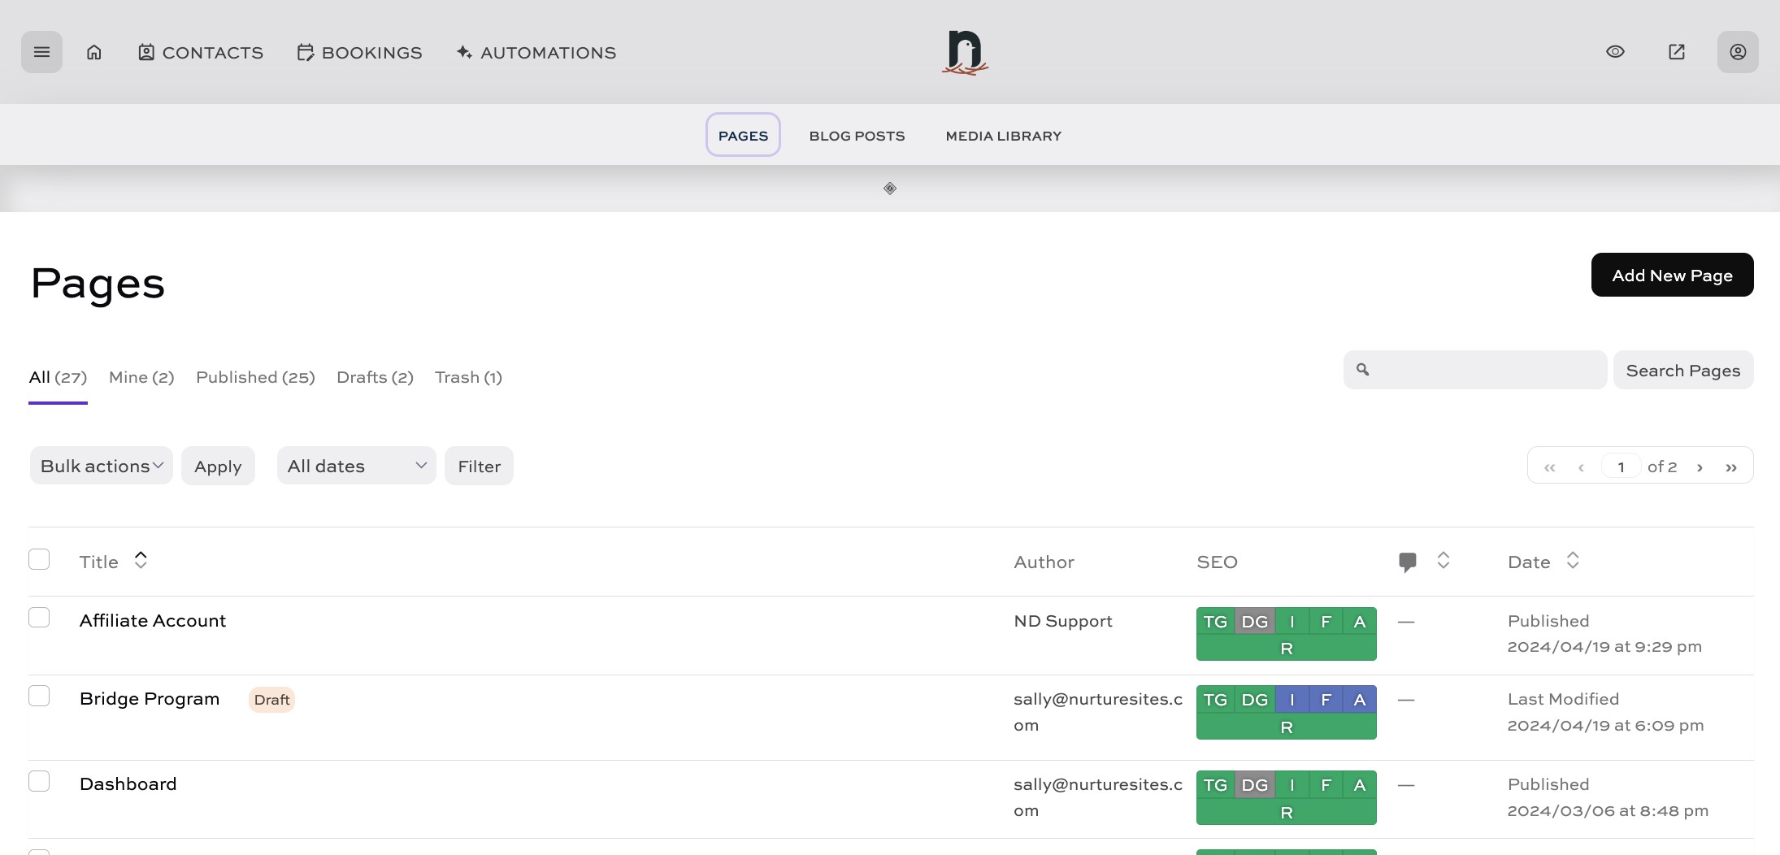Check the Affiliate Account row checkbox
This screenshot has height=855, width=1780.
tap(39, 618)
